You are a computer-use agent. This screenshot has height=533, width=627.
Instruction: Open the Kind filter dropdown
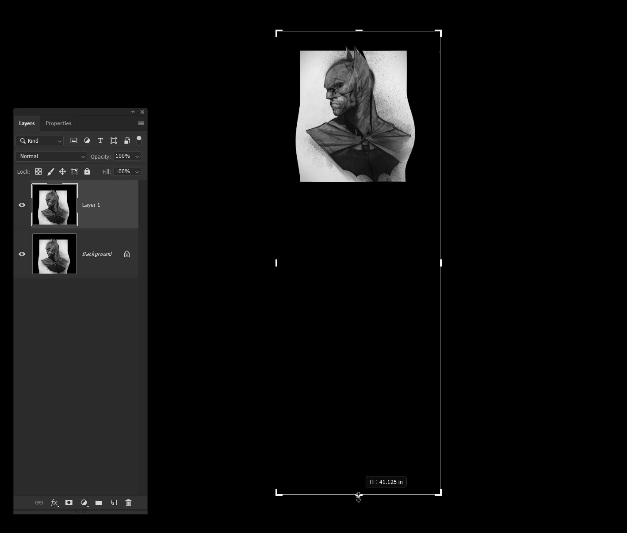40,141
